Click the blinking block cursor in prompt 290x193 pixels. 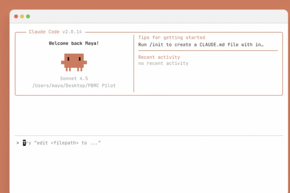point(25,143)
